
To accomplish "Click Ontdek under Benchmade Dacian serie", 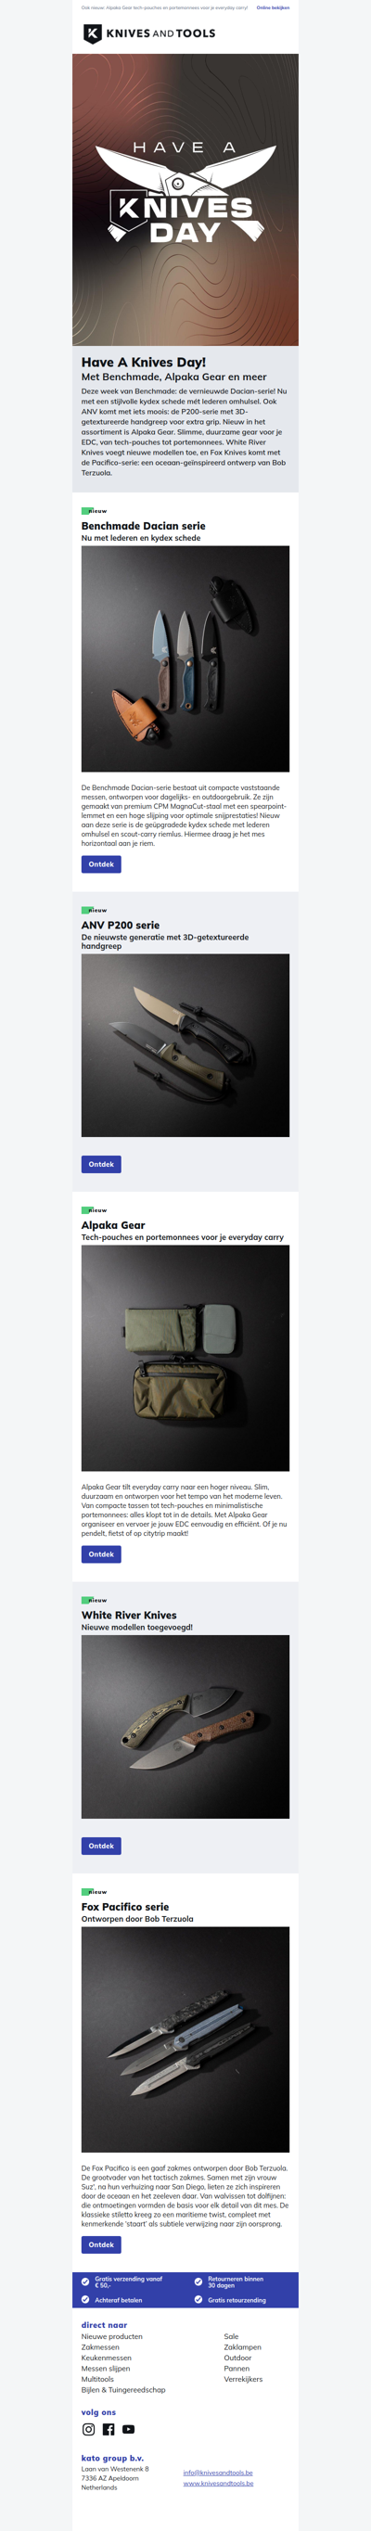I will click(x=101, y=864).
